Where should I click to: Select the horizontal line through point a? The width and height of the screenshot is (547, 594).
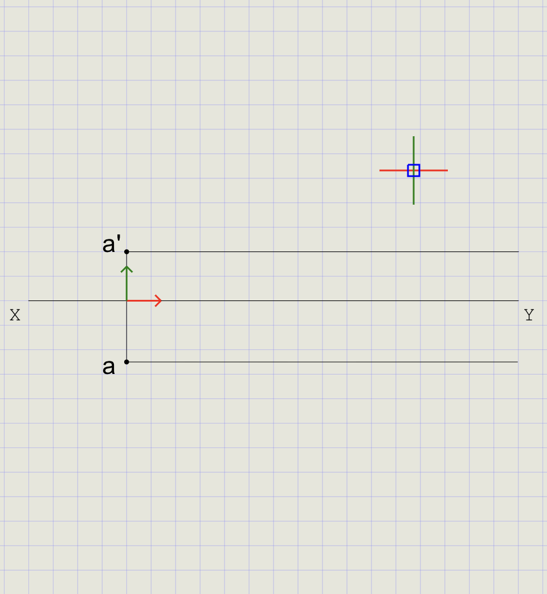tap(313, 361)
